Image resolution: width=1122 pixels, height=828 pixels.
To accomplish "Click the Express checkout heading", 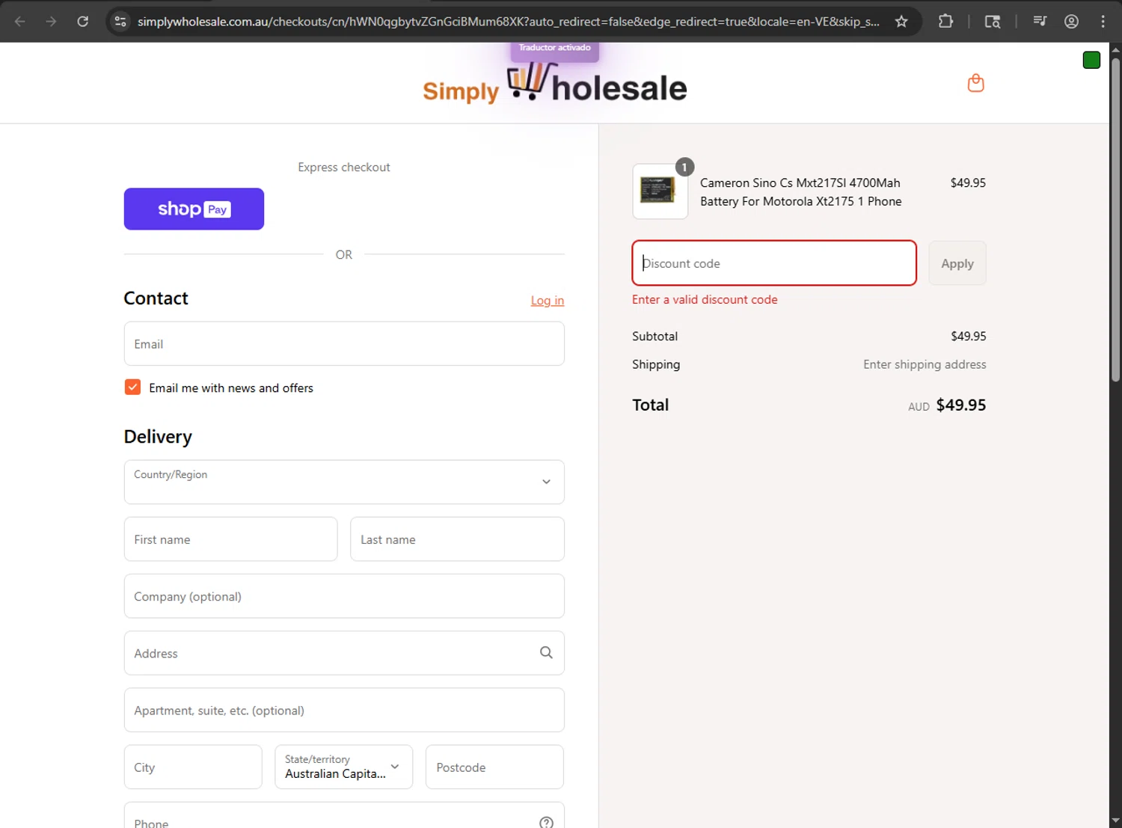I will pos(344,167).
